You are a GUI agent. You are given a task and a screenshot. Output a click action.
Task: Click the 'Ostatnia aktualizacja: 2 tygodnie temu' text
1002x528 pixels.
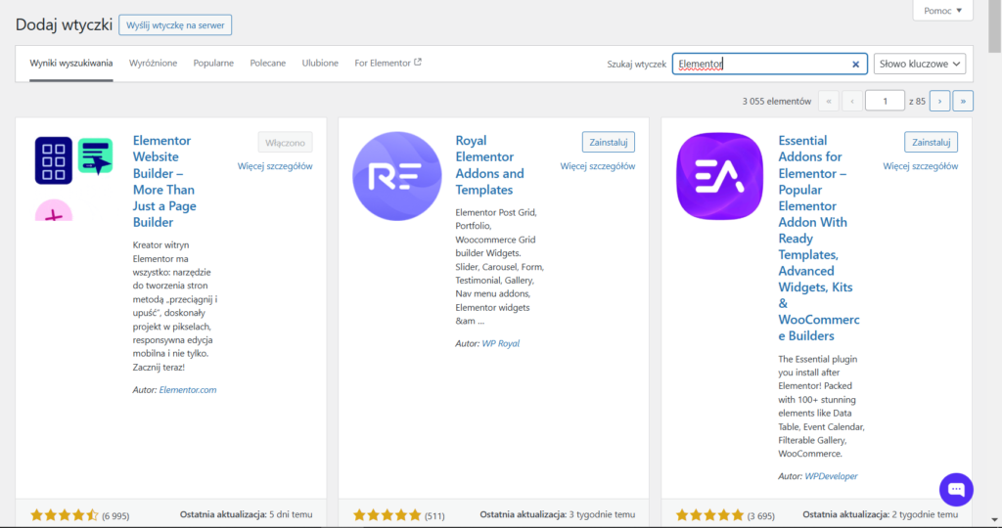coord(881,514)
